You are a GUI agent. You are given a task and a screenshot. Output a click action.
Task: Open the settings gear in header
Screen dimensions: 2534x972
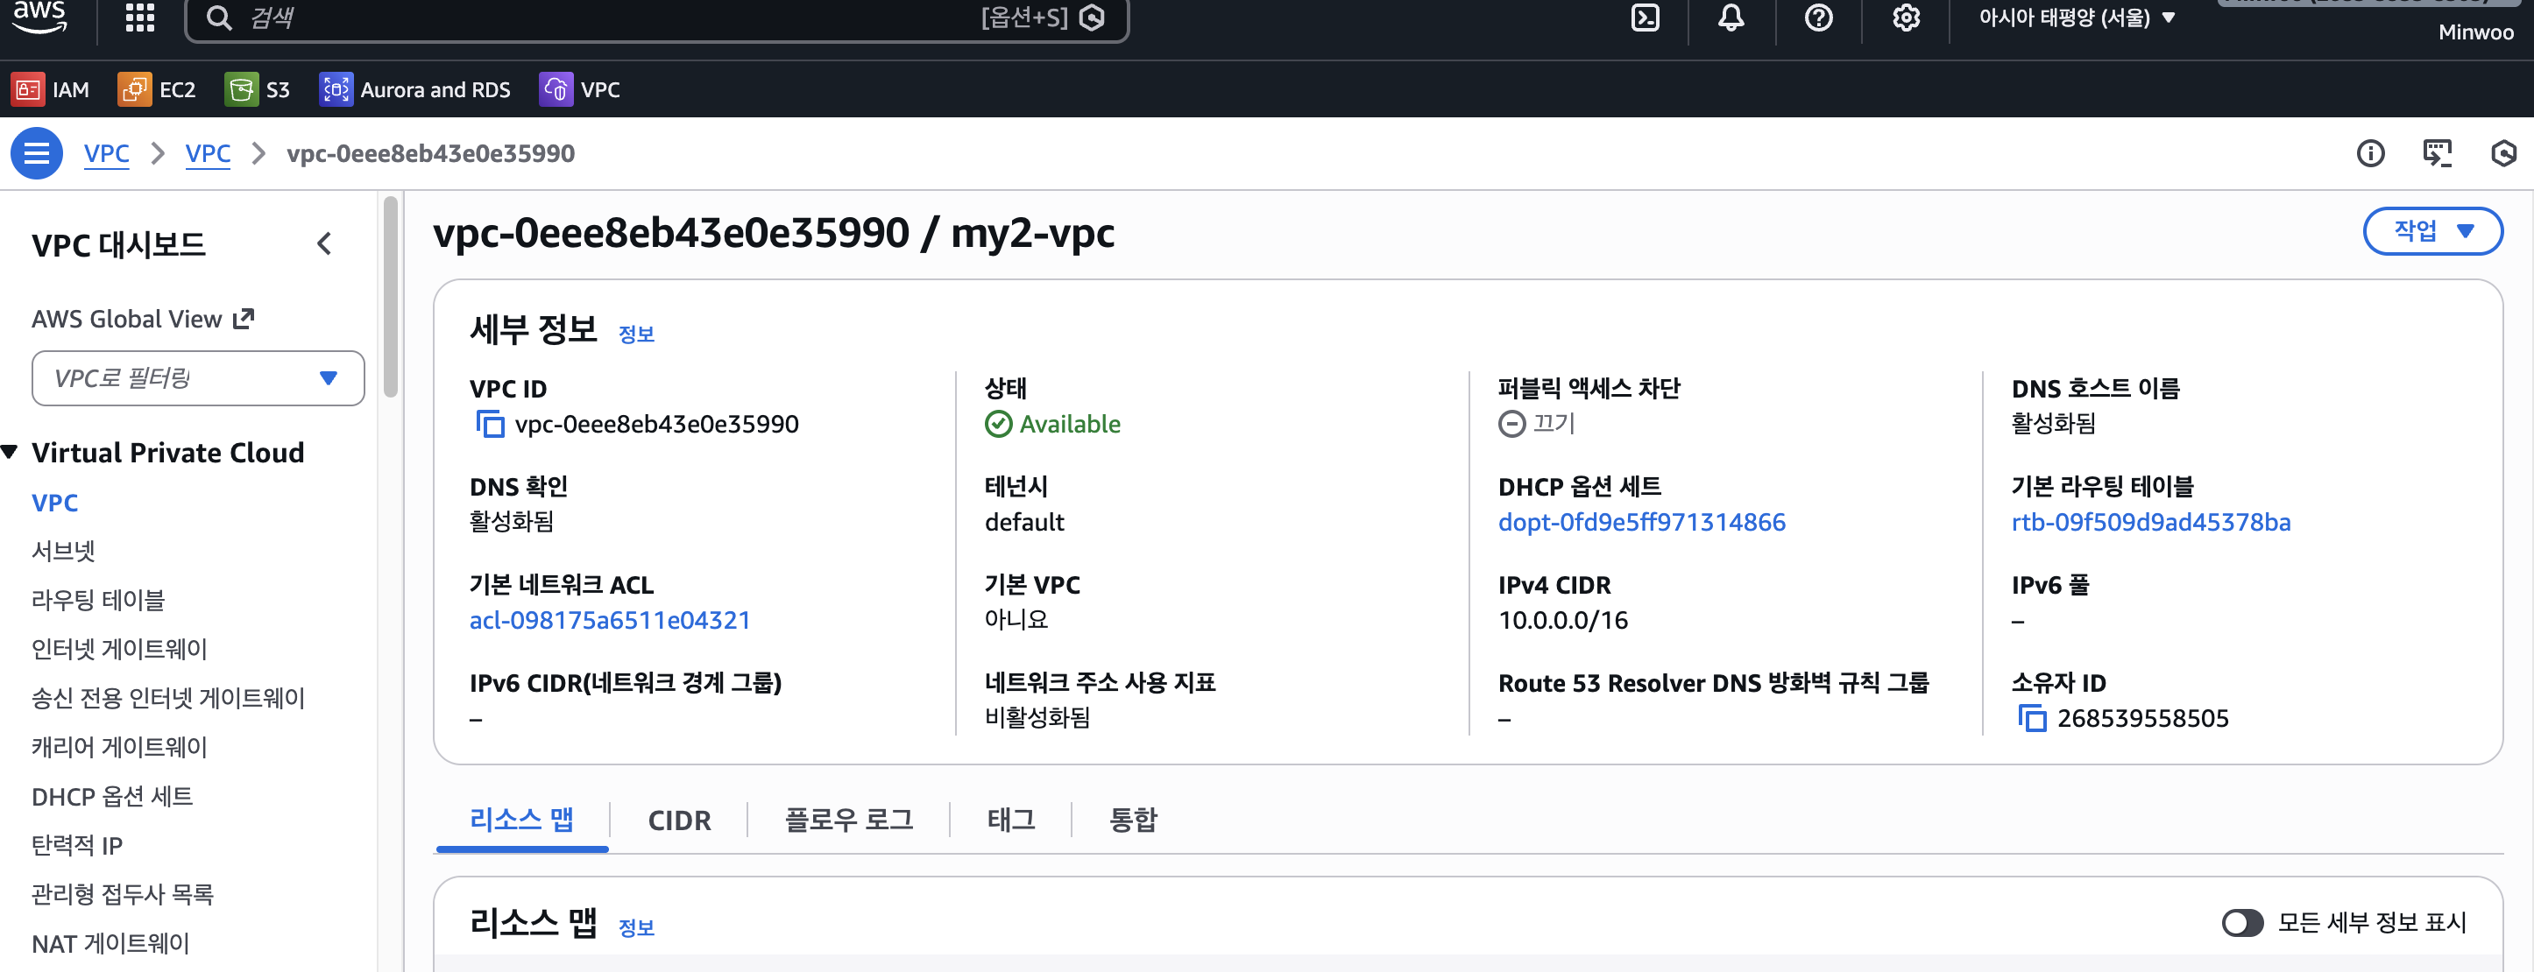[x=1906, y=17]
